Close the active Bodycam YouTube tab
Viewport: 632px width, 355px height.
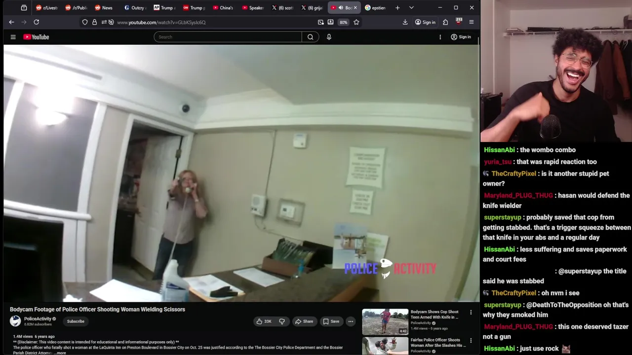click(355, 8)
